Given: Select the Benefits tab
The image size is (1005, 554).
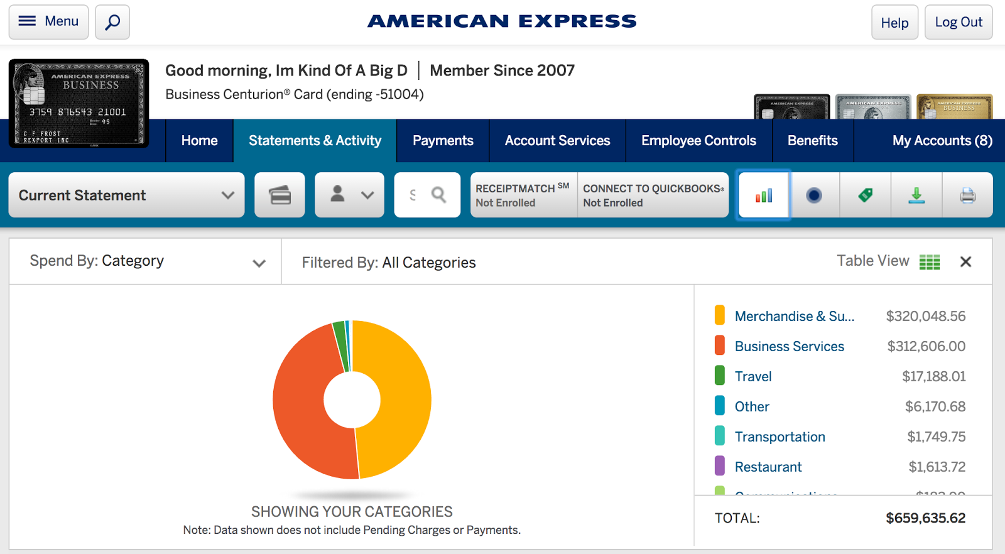Looking at the screenshot, I should [812, 141].
